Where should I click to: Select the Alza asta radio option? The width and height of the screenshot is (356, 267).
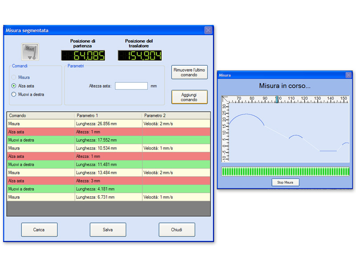[14, 86]
